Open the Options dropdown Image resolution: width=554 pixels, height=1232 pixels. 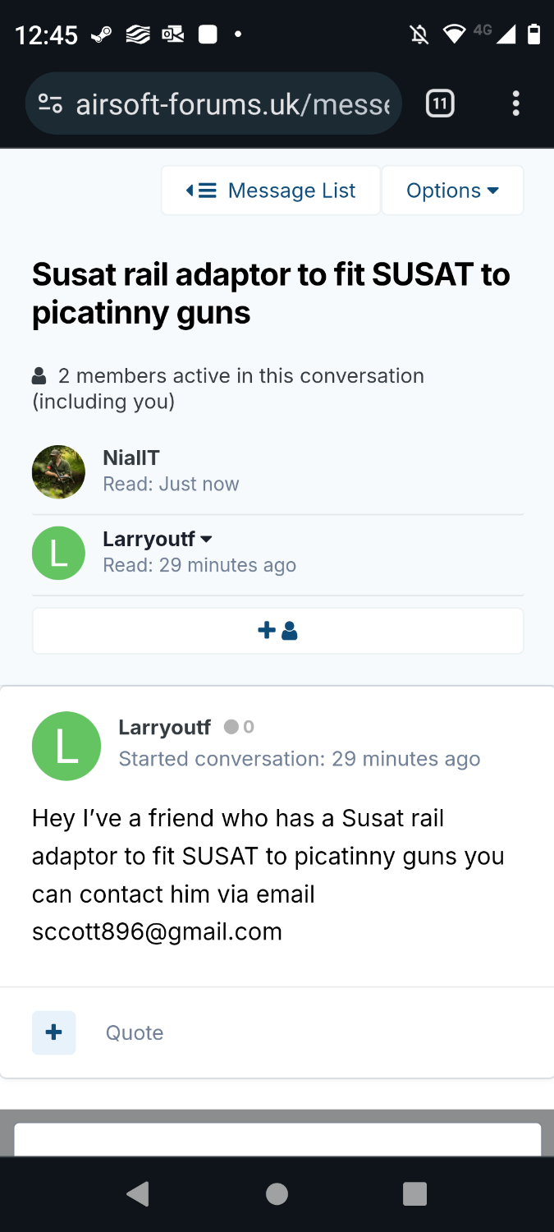(x=452, y=191)
